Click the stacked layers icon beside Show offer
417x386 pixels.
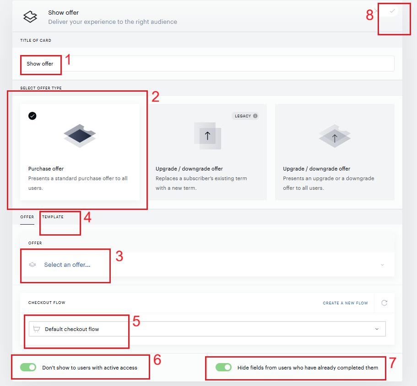[30, 17]
